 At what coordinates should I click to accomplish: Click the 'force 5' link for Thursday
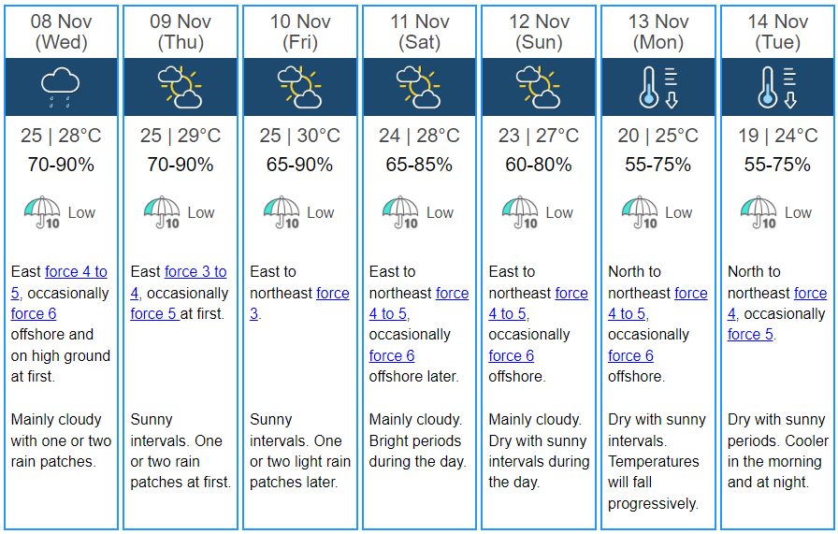click(154, 314)
